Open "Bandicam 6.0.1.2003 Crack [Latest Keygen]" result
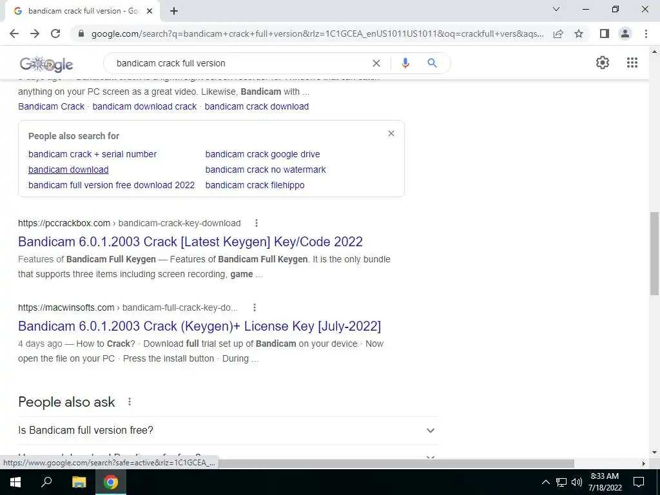Image resolution: width=660 pixels, height=495 pixels. [x=190, y=242]
